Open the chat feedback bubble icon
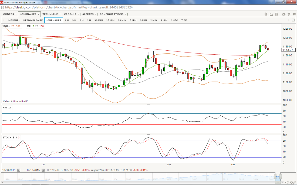The height and width of the screenshot is (185, 297). click(294, 14)
